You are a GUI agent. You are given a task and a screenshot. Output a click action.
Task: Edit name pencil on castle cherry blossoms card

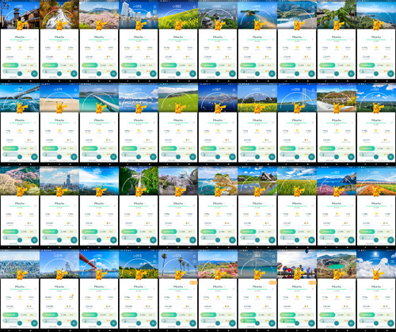pyautogui.click(x=185, y=204)
